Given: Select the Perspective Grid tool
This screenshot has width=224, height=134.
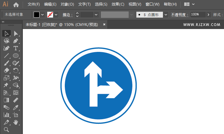Looking at the screenshot, I should (6, 93).
